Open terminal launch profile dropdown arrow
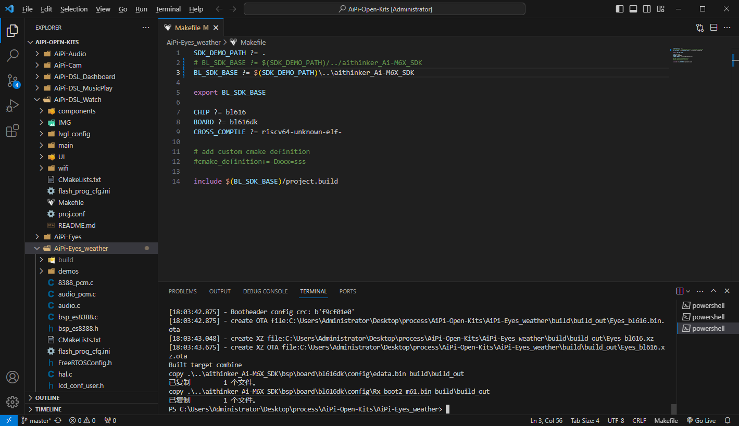The image size is (739, 426). tap(688, 291)
